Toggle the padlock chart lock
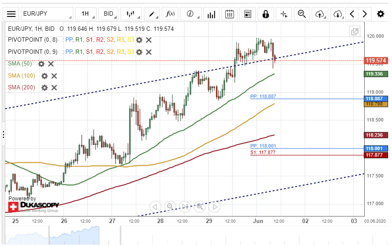 point(265,14)
